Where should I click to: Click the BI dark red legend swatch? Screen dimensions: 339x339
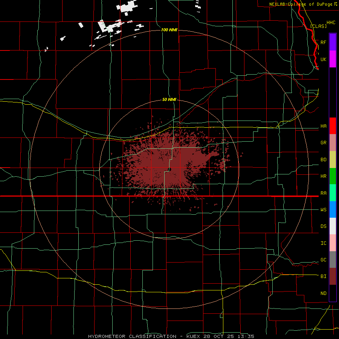click(333, 276)
